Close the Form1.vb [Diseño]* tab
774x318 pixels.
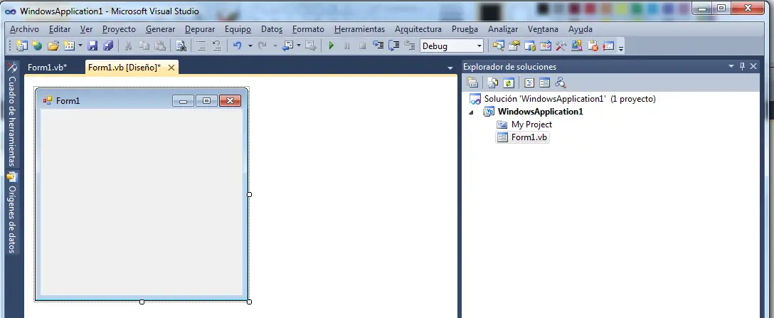[x=171, y=68]
